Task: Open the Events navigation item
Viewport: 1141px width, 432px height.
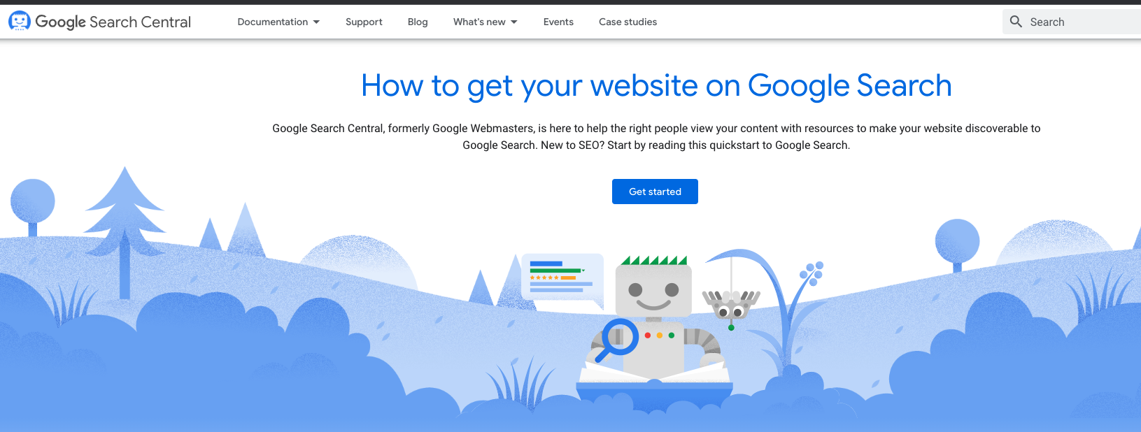Action: [558, 22]
